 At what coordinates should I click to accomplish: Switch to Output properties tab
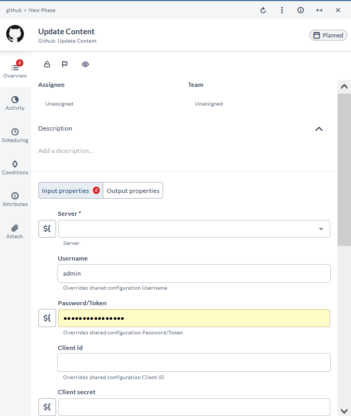point(133,191)
